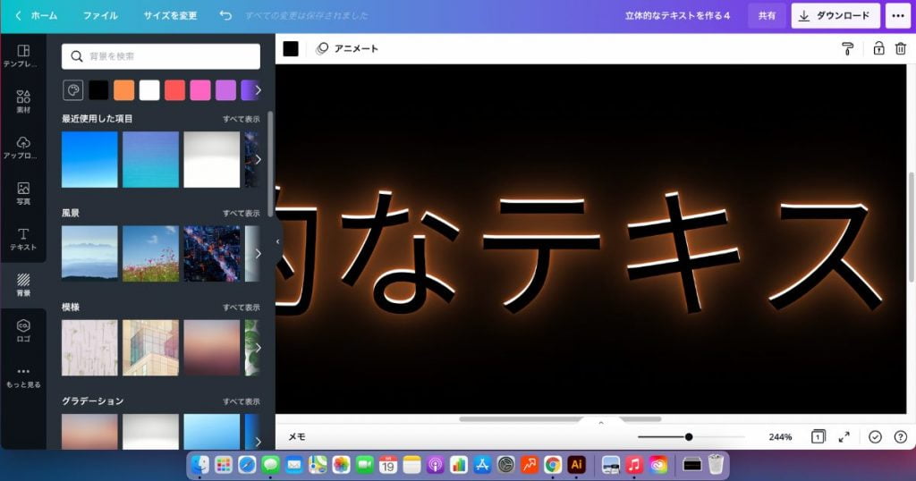
Task: Collapse the side panel with arrow handle
Action: click(x=277, y=241)
